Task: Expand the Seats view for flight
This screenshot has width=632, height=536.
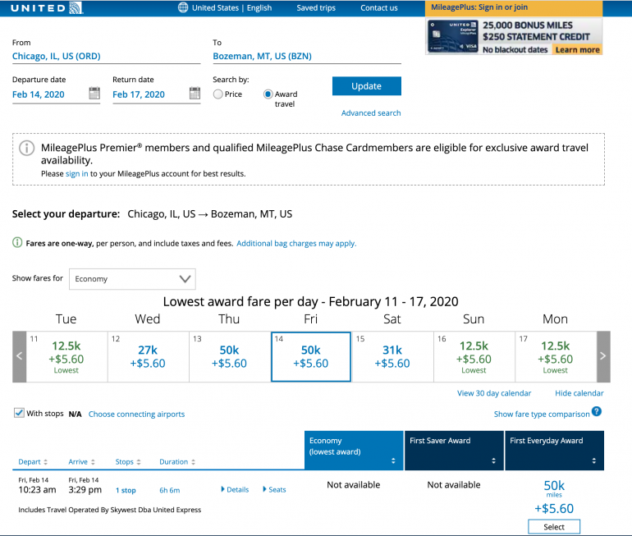Action: tap(275, 490)
